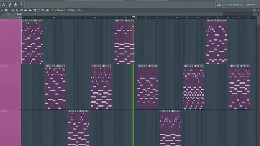Viewport: 260px width, 146px height.
Task: Select the Track 1 header
Action: point(11,41)
